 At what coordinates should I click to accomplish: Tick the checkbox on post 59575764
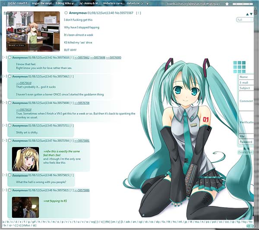point(10,140)
